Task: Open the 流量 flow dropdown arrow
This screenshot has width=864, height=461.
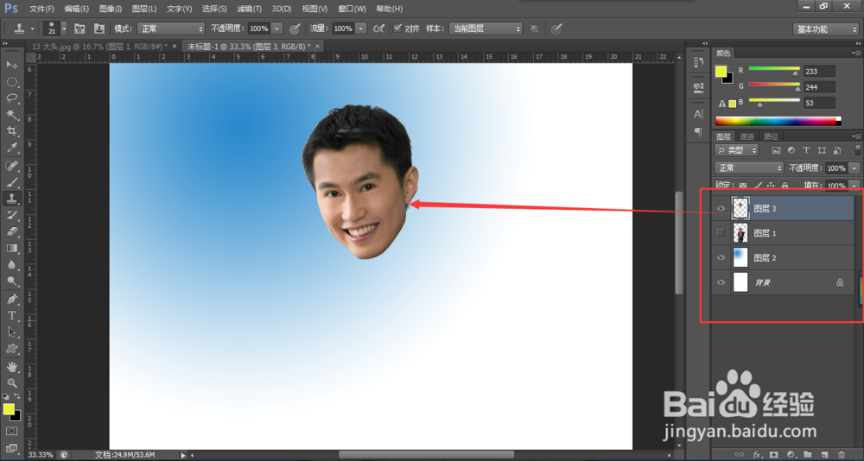Action: [361, 28]
